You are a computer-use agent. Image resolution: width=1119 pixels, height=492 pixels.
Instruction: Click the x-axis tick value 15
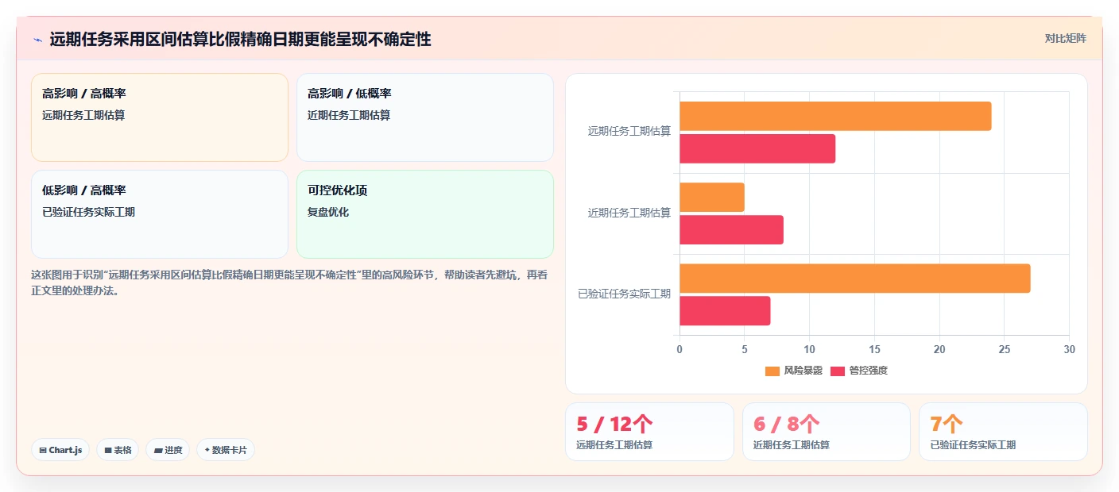tap(874, 349)
